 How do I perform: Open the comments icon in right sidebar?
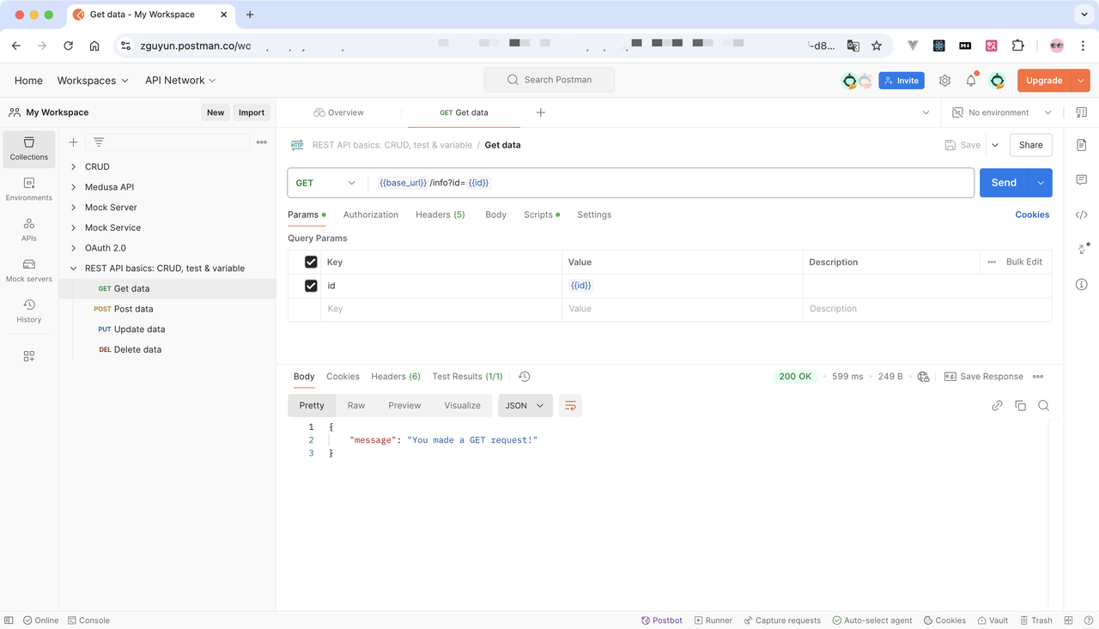pyautogui.click(x=1082, y=180)
